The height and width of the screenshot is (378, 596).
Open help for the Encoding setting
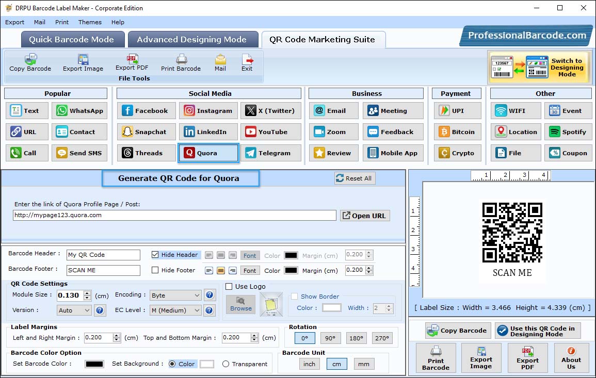209,295
